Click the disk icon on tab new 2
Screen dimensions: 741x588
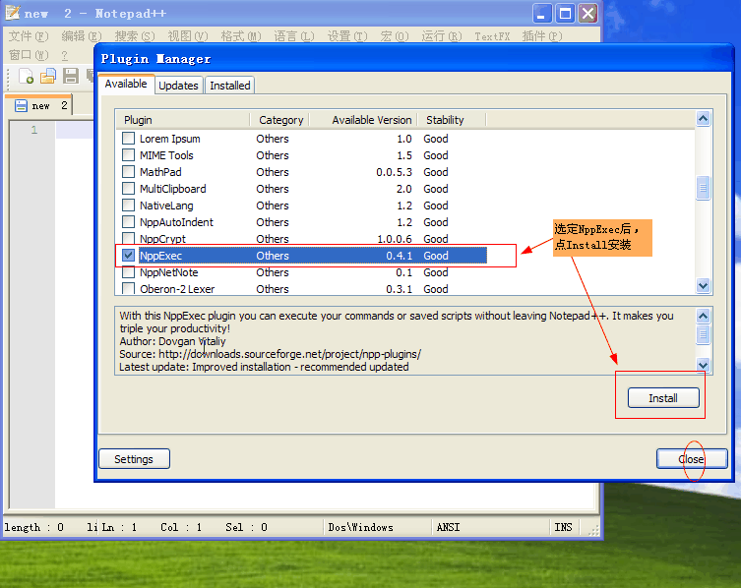pos(21,105)
